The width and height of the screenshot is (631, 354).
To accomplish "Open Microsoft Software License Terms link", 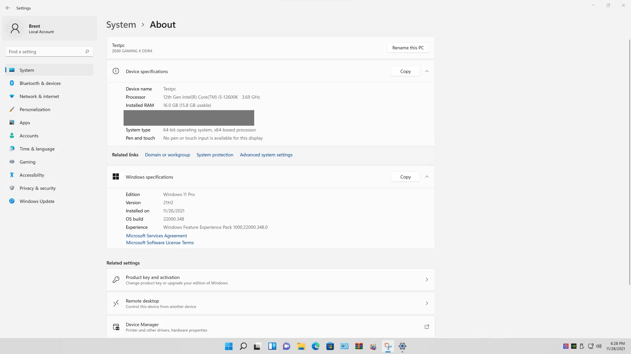I will [x=160, y=243].
